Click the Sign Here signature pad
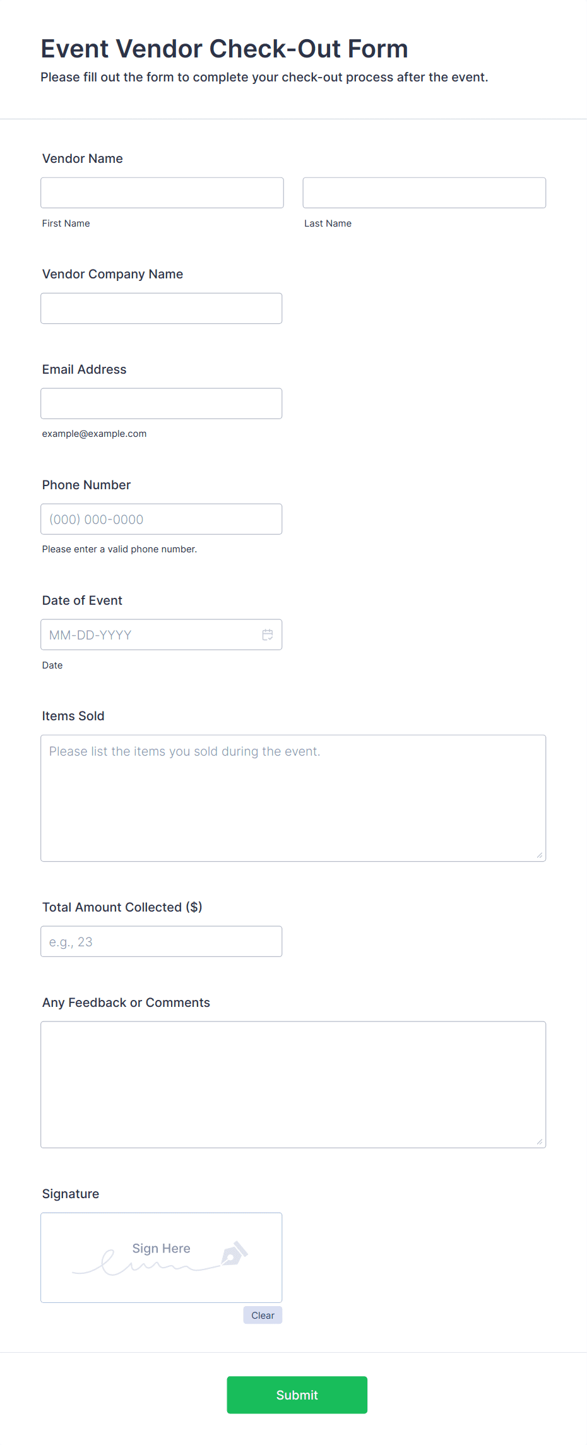This screenshot has width=587, height=1445. (162, 1258)
